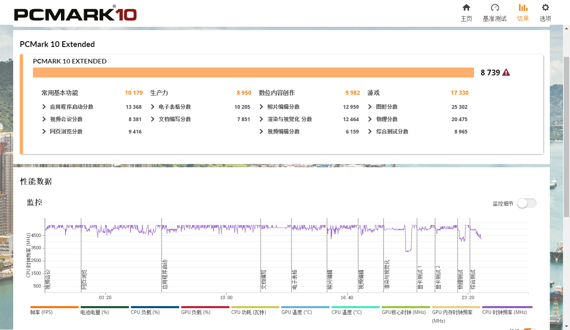
Task: Expand 视频会议分数 details
Action: pyautogui.click(x=44, y=119)
